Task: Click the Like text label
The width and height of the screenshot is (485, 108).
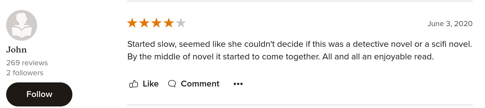Action: coord(150,84)
